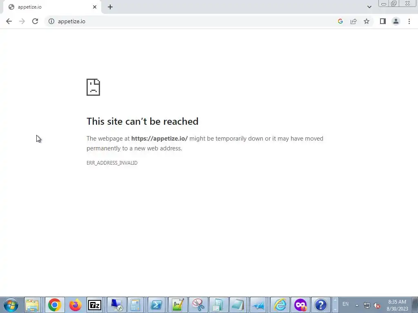The image size is (418, 313).
Task: Open the paper plane app in taskbar
Action: (x=258, y=305)
